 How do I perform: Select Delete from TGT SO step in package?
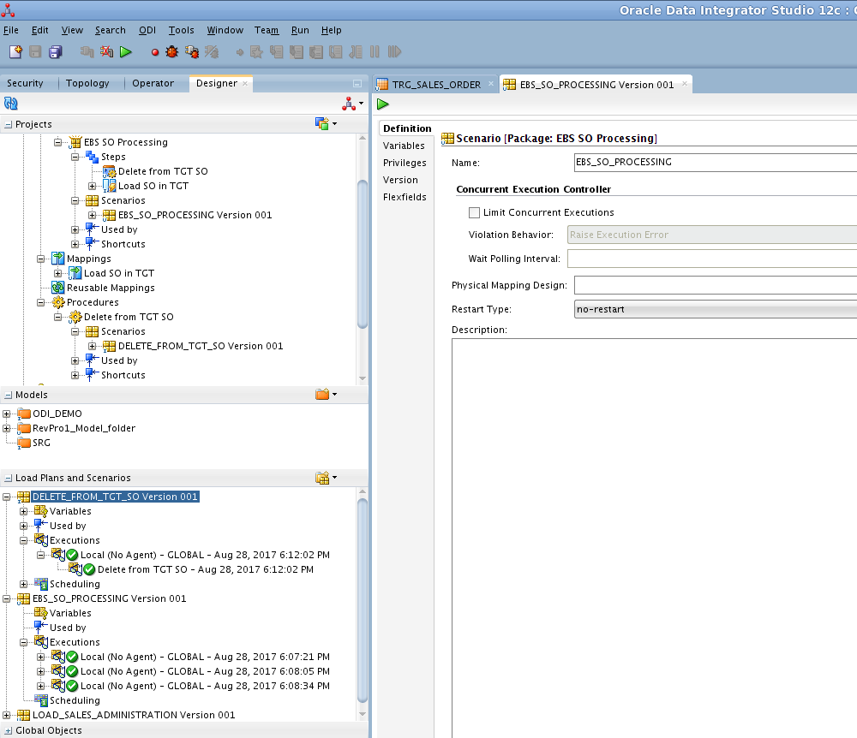point(163,171)
